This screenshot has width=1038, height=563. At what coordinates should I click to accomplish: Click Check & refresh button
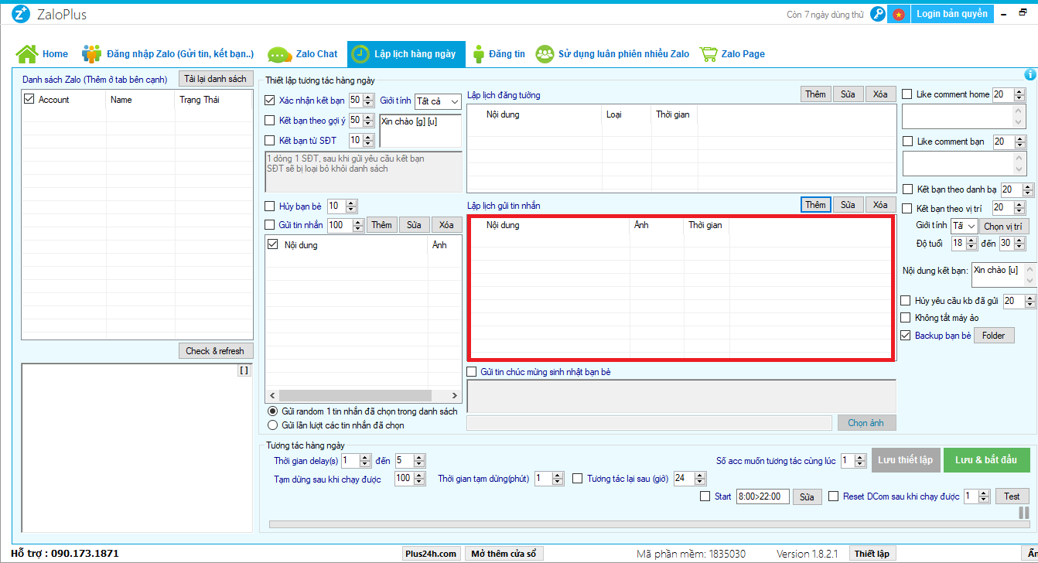[215, 350]
